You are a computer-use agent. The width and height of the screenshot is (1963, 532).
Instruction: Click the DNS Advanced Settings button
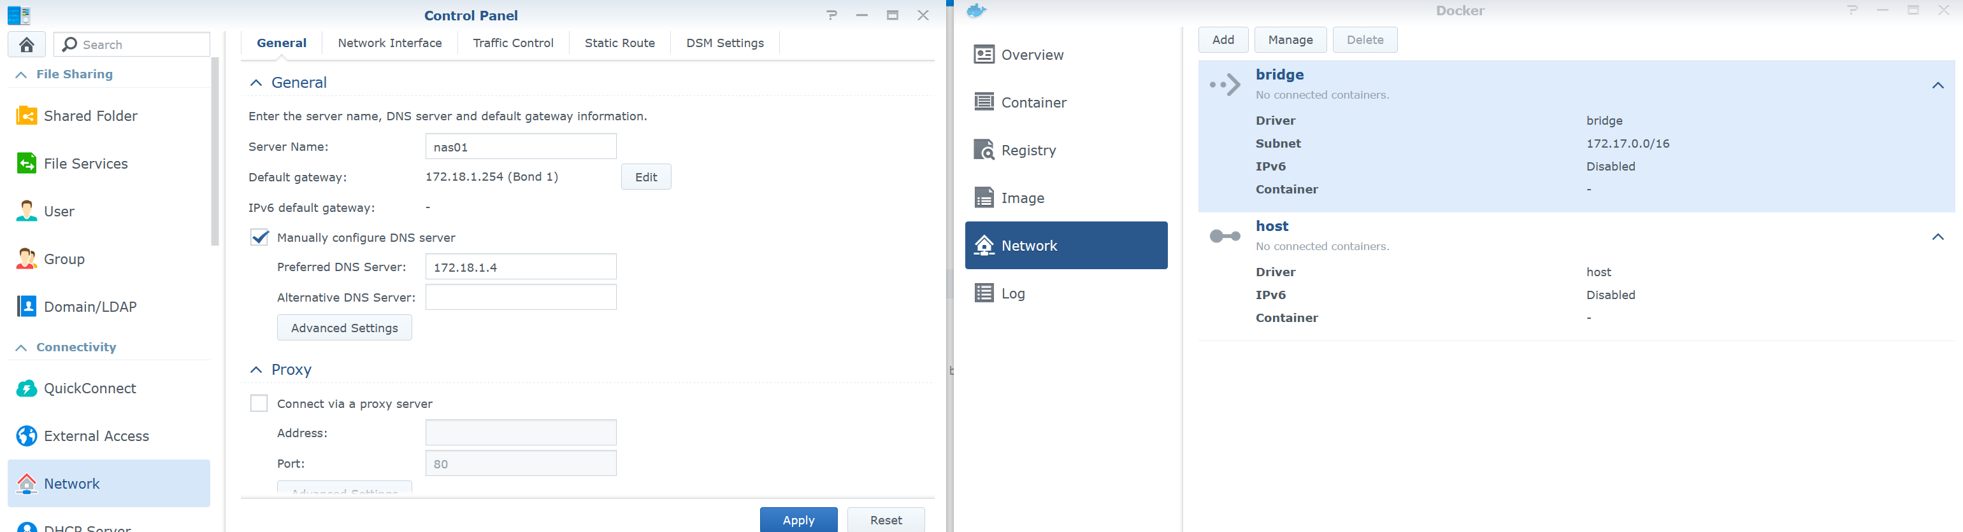[x=345, y=327]
